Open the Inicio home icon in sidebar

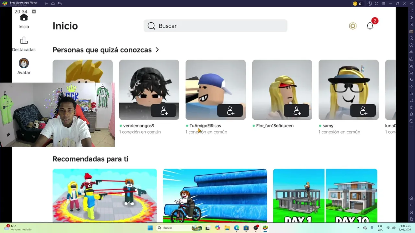tap(24, 18)
